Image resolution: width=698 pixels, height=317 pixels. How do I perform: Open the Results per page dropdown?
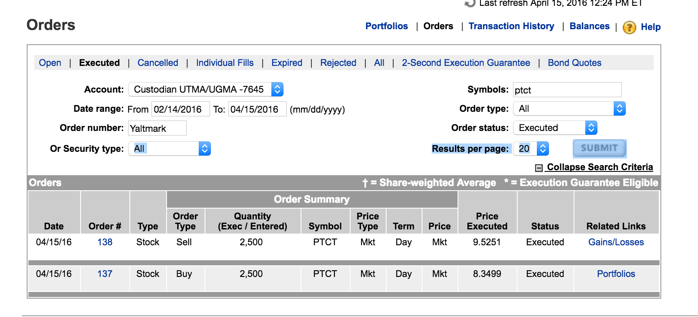531,148
